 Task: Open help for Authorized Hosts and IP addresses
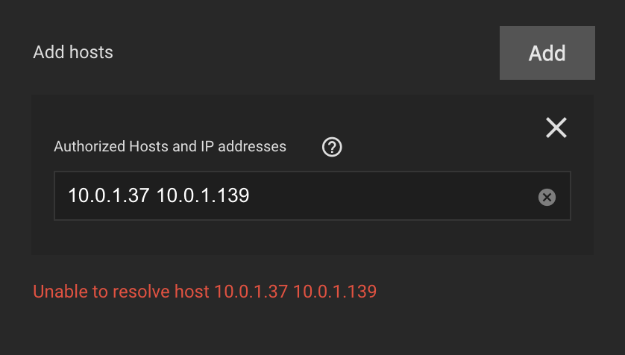pyautogui.click(x=332, y=147)
